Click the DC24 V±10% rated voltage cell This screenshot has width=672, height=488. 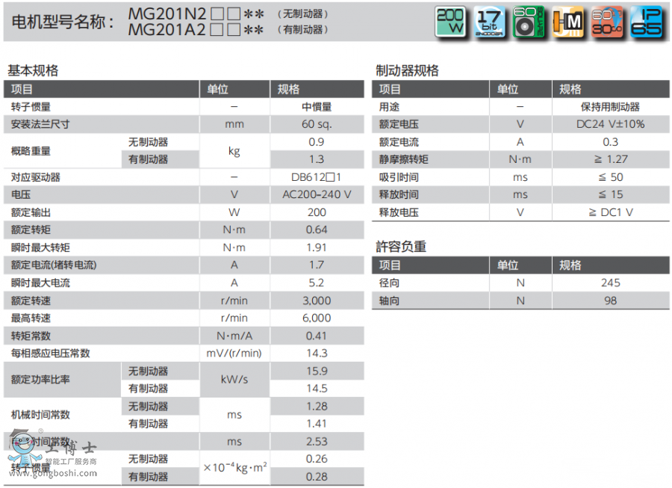pyautogui.click(x=610, y=124)
